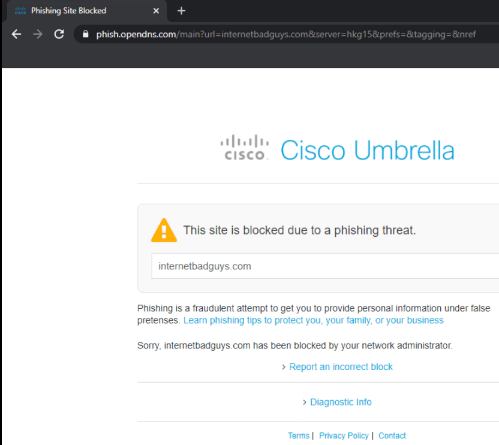Click the browser forward arrow

[37, 34]
